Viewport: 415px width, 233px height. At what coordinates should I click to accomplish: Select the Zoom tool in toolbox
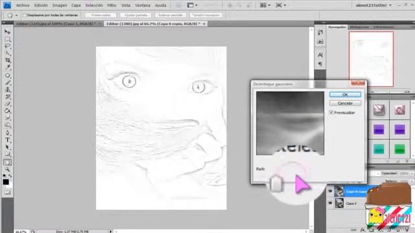pos(7,170)
